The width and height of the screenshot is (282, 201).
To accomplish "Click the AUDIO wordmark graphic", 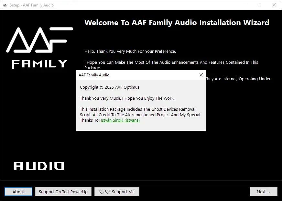I will (x=39, y=166).
